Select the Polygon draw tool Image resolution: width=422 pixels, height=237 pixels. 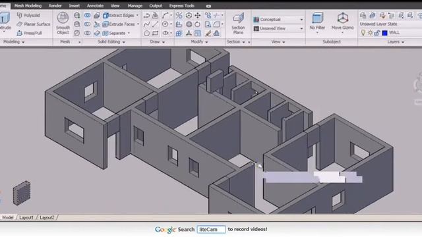pos(146,33)
